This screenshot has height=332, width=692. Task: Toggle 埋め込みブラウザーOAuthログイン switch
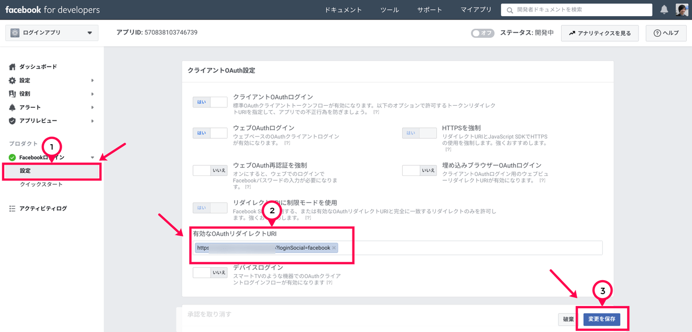click(419, 170)
